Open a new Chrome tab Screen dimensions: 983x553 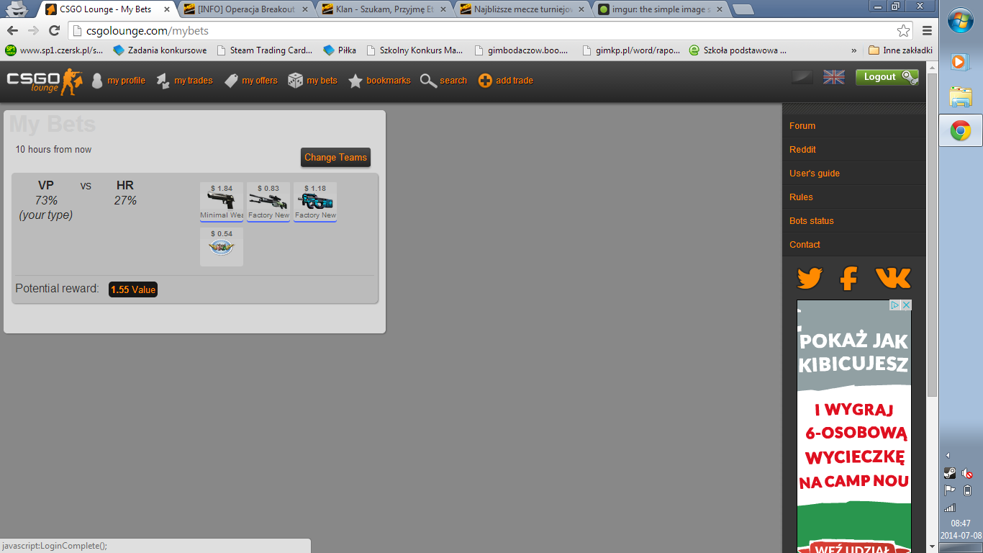(743, 10)
